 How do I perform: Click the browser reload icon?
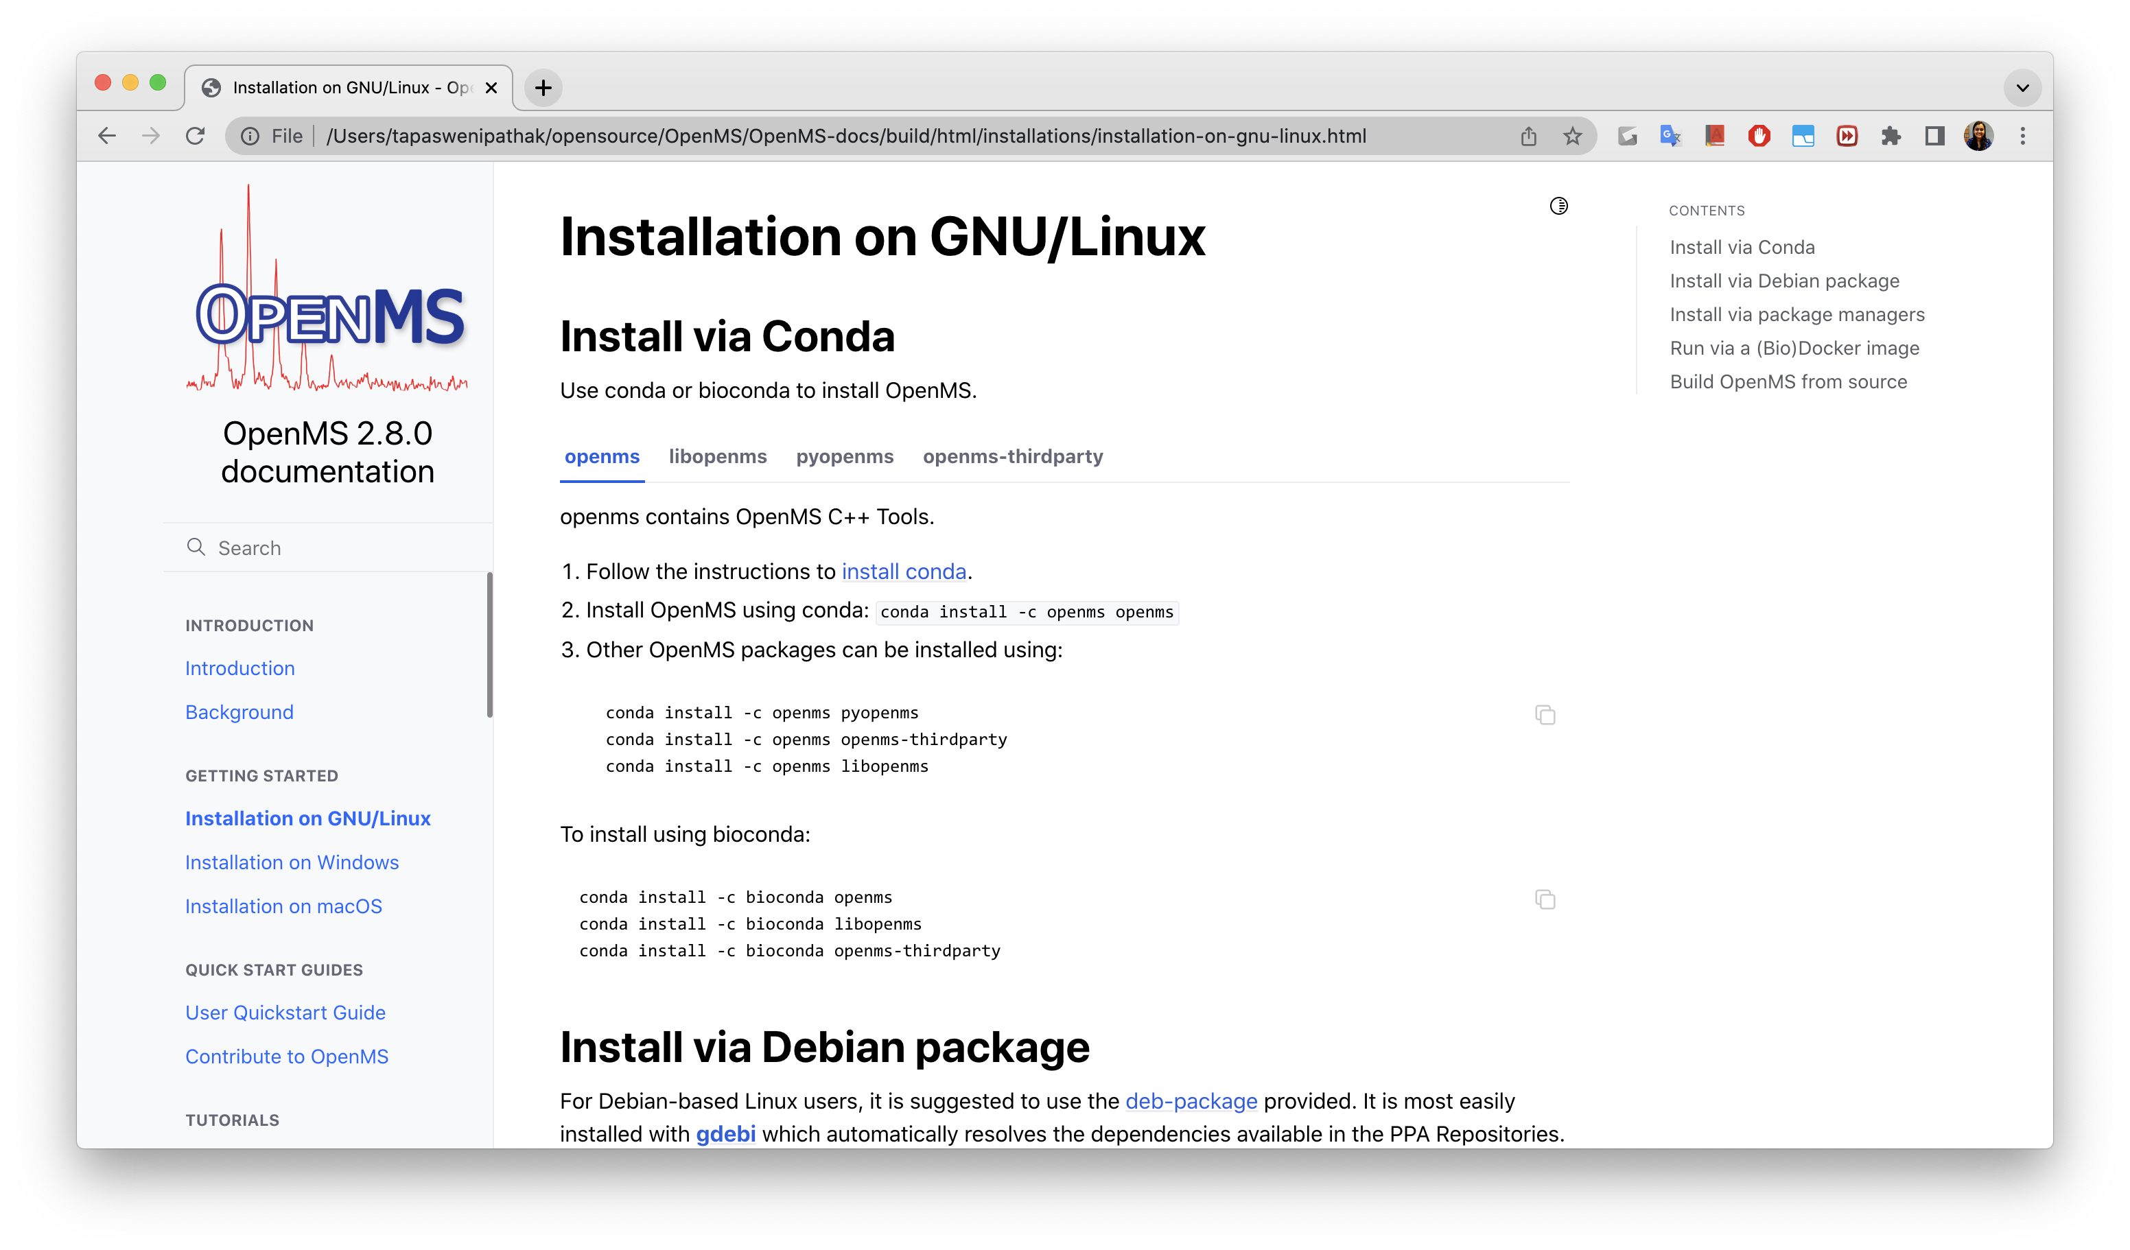[196, 136]
